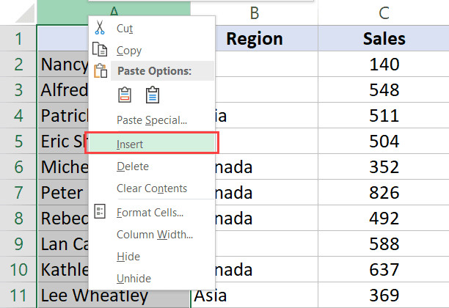Choose the first Paste option icon
The height and width of the screenshot is (308, 449).
coord(125,95)
